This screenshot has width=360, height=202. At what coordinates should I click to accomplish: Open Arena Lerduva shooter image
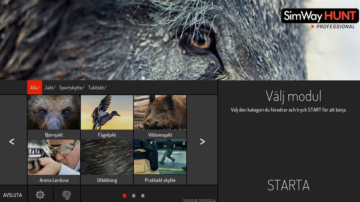pyautogui.click(x=54, y=157)
